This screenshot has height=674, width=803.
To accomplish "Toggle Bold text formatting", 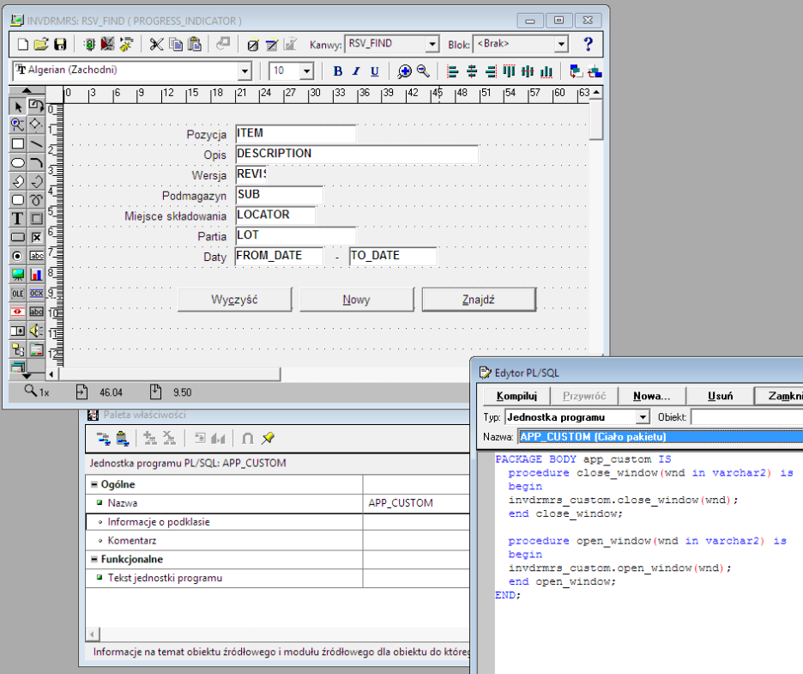I will (x=337, y=71).
